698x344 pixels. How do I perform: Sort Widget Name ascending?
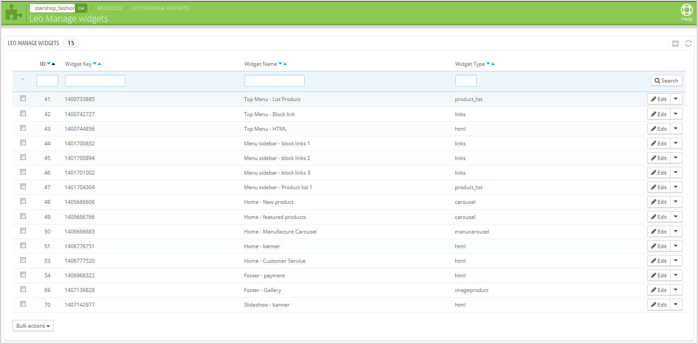coord(285,64)
